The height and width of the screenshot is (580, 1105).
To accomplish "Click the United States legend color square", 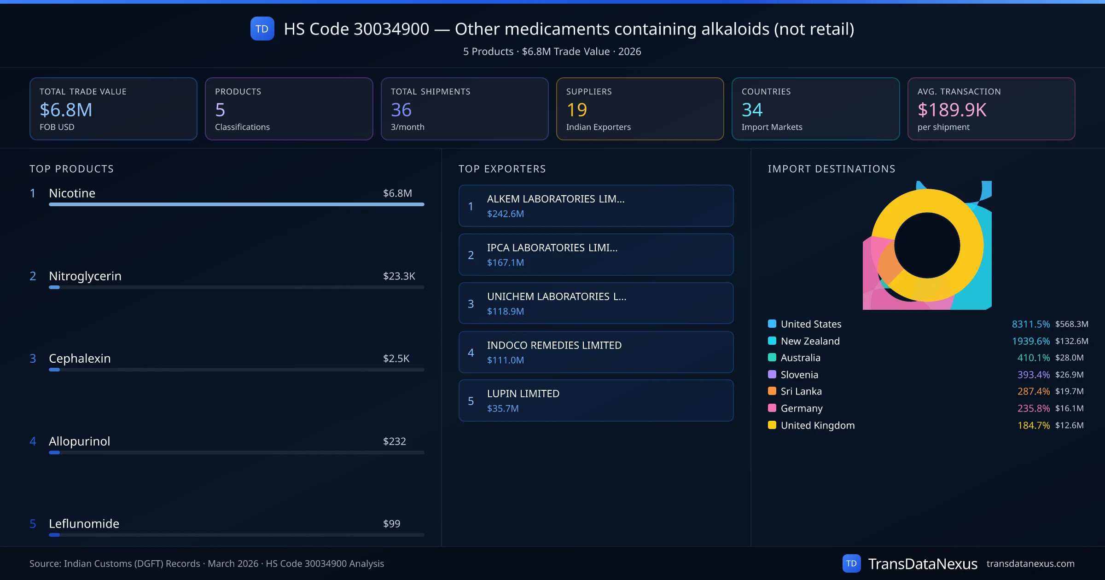I will [771, 324].
